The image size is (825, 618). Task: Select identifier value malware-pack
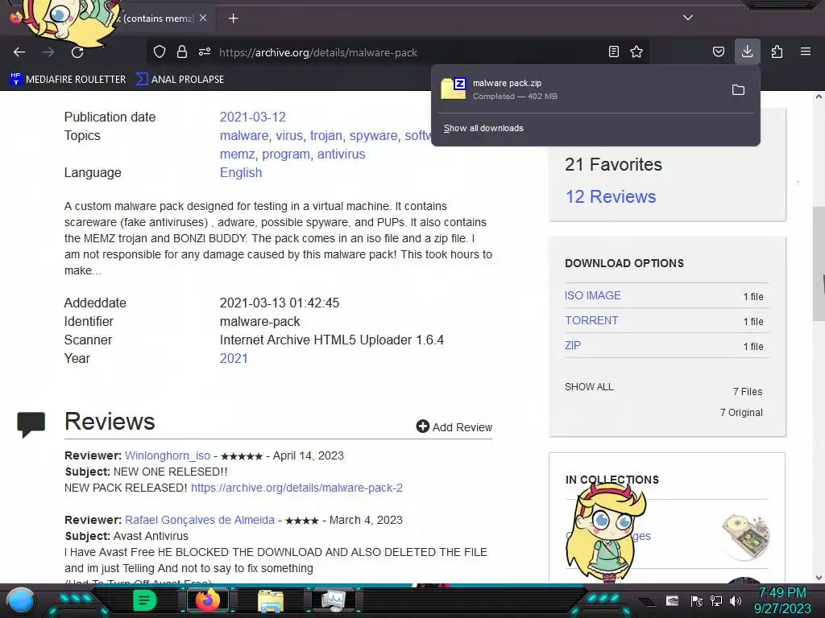coord(259,322)
